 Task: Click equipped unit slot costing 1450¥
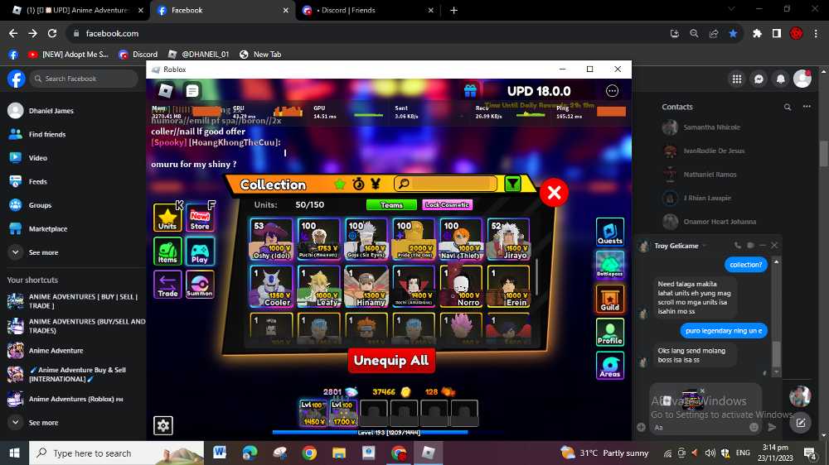[x=313, y=413]
